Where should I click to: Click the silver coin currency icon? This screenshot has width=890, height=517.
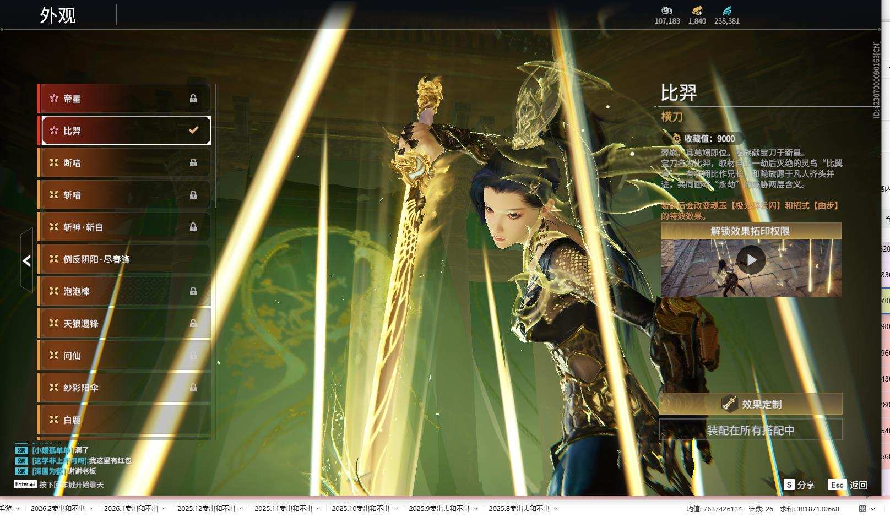[667, 10]
